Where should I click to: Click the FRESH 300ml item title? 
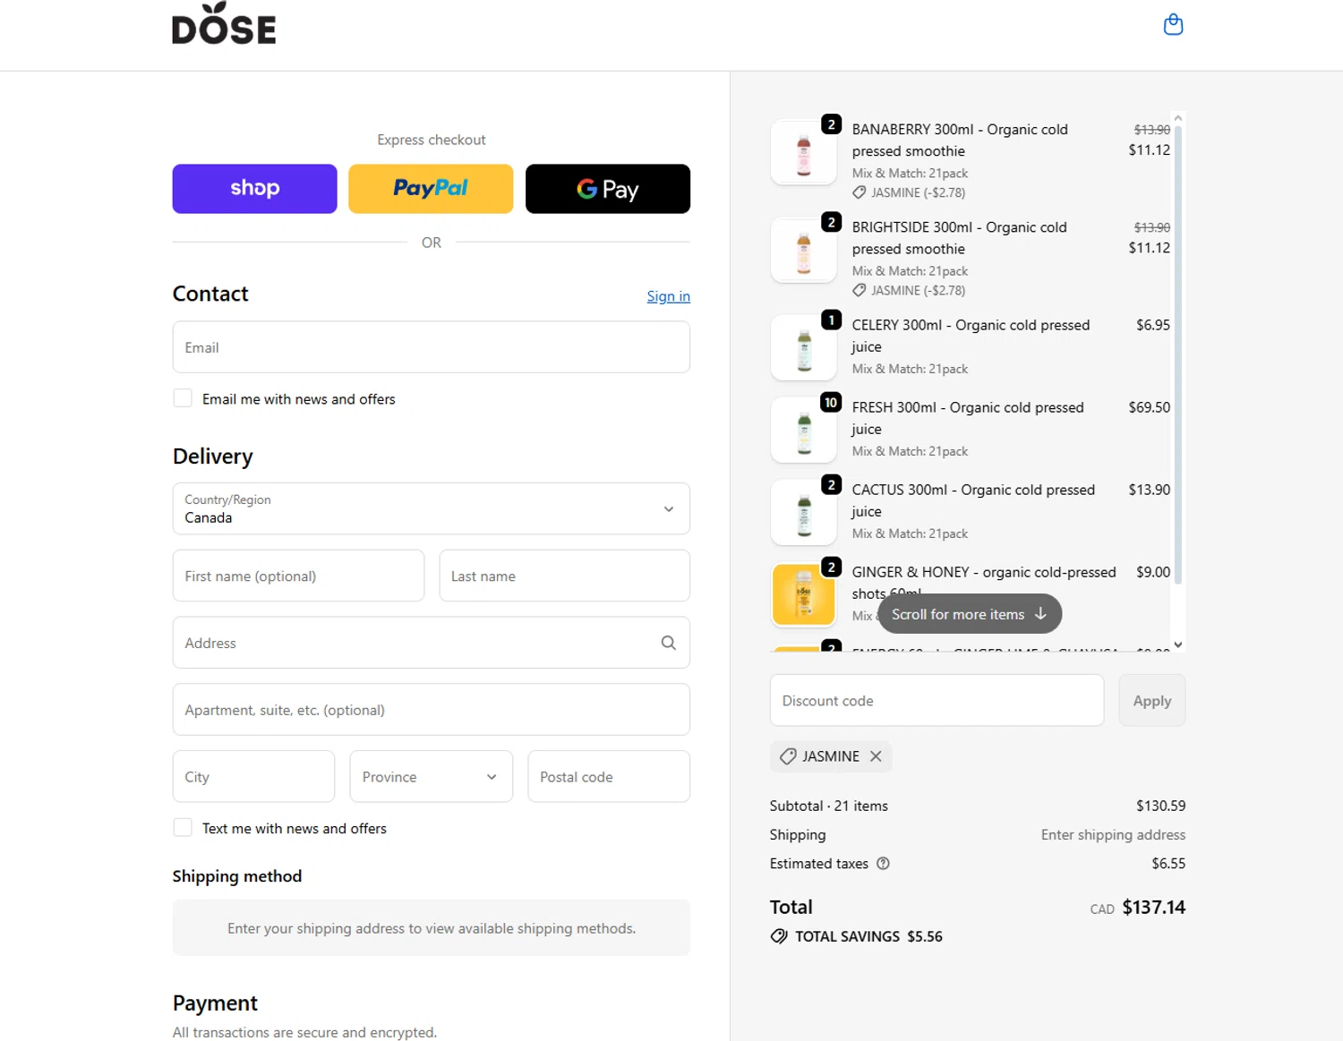coord(968,418)
